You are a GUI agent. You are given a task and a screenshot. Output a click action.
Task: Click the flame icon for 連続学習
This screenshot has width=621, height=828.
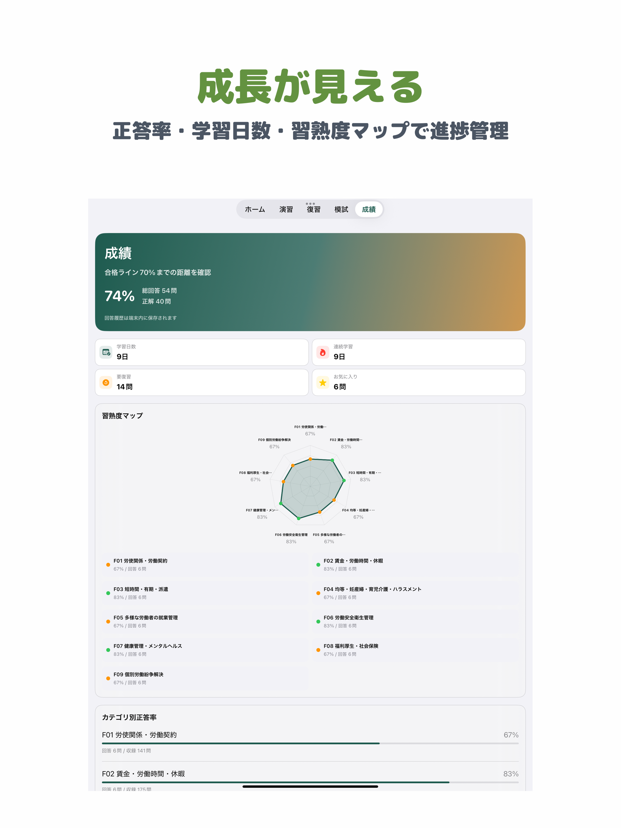tap(323, 352)
